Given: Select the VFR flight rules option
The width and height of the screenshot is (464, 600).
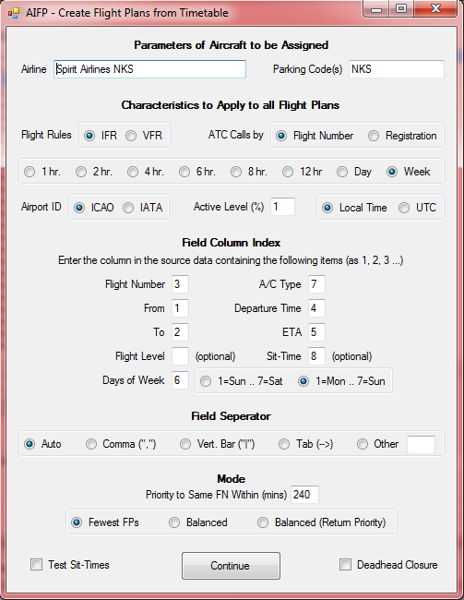Looking at the screenshot, I should (131, 136).
